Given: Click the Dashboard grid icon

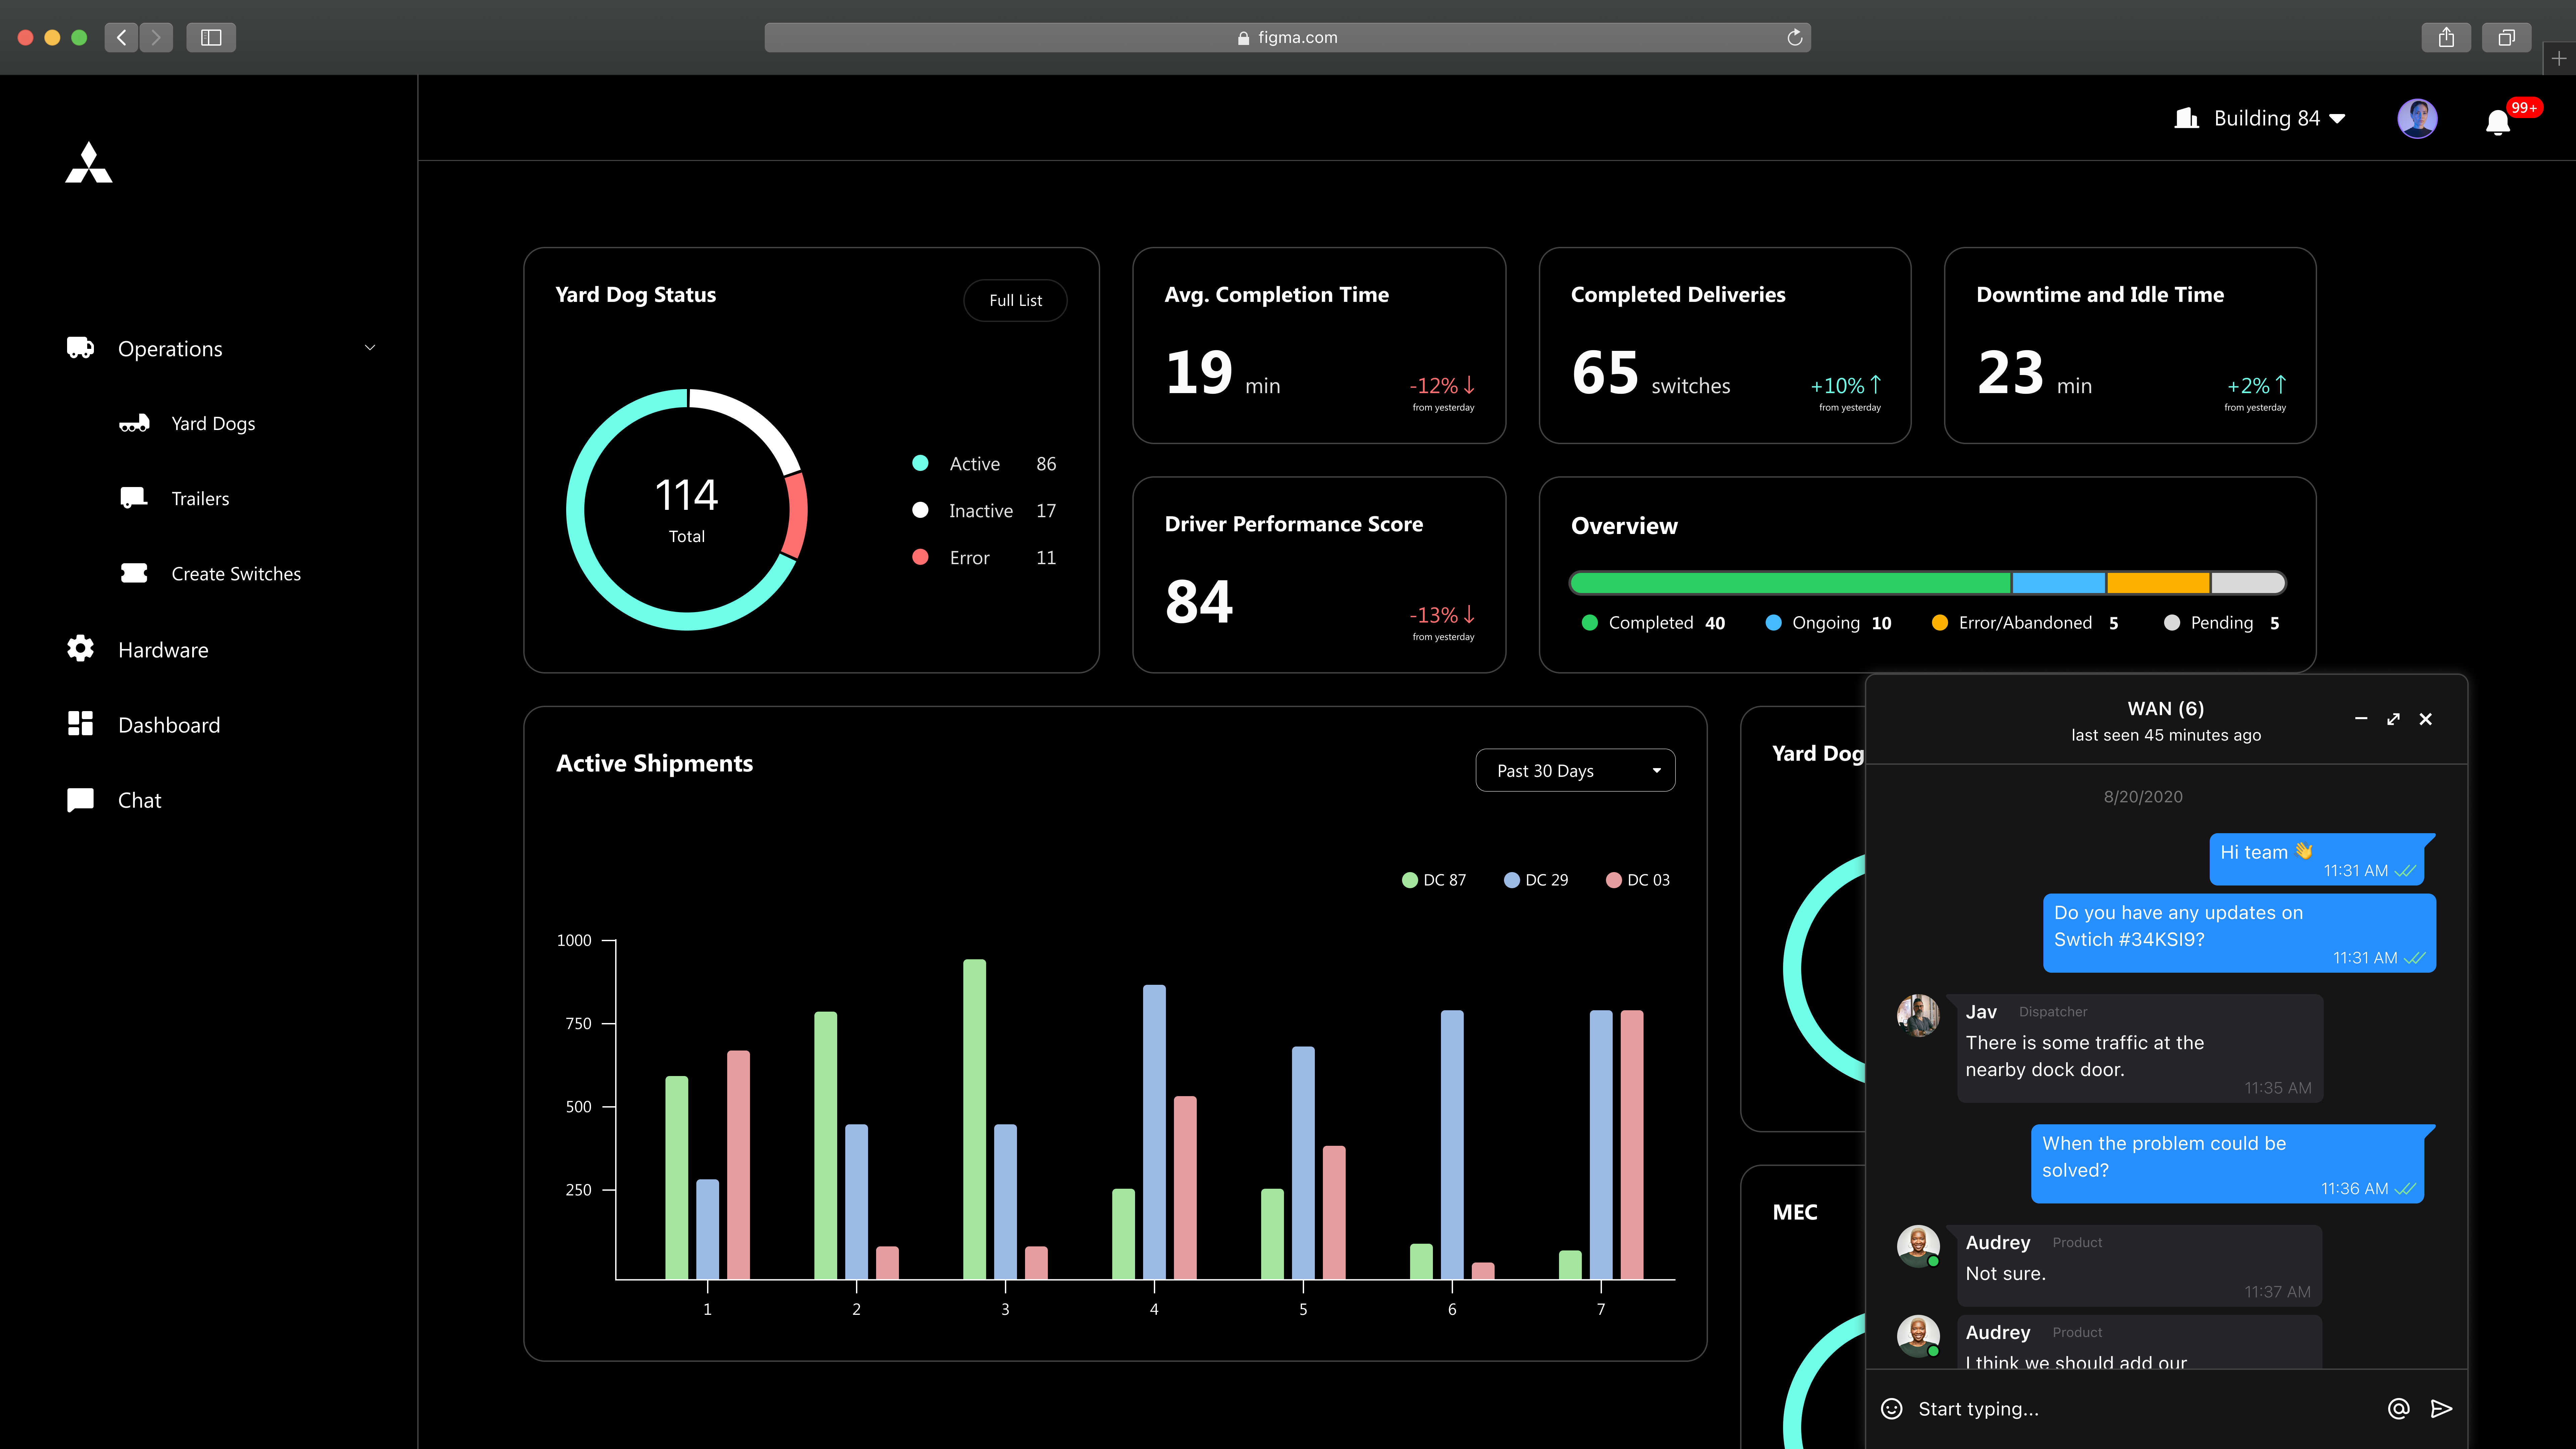Looking at the screenshot, I should tap(80, 723).
